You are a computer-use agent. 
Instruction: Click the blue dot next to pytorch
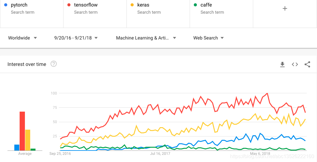(6, 5)
